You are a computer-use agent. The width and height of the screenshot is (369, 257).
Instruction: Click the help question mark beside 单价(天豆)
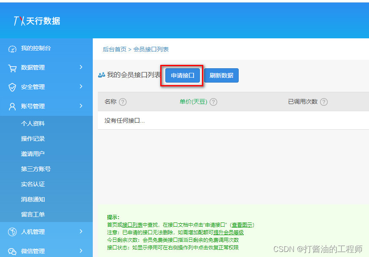pyautogui.click(x=213, y=102)
